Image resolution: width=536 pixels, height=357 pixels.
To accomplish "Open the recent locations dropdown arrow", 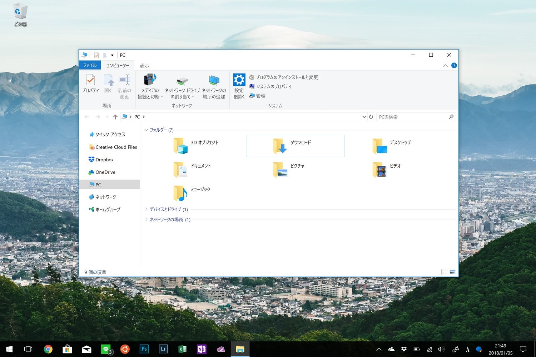I will (x=107, y=117).
